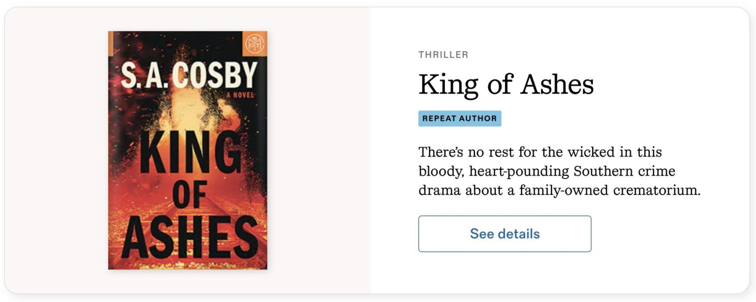Click the REPEAT AUTHOR badge
The image size is (756, 302).
click(x=460, y=118)
